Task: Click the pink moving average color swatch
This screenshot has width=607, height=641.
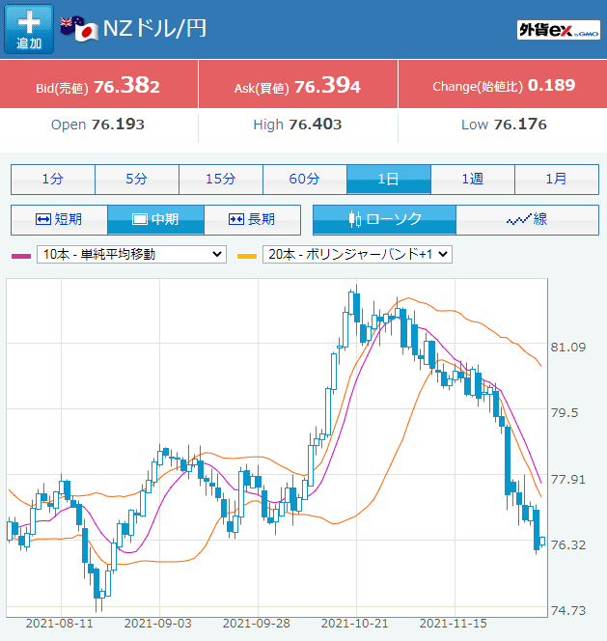Action: pos(21,256)
